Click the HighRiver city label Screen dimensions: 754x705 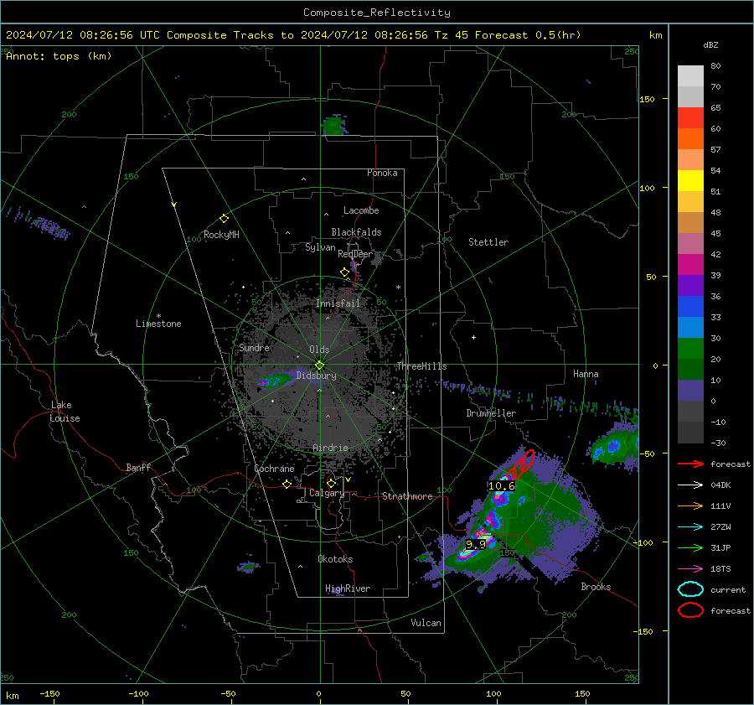[348, 588]
